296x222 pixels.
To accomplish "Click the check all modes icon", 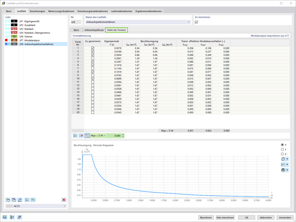I will coord(75,136).
